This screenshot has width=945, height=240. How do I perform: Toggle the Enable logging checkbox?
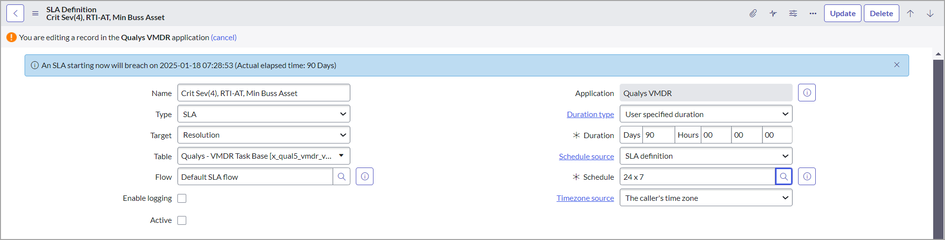click(182, 198)
